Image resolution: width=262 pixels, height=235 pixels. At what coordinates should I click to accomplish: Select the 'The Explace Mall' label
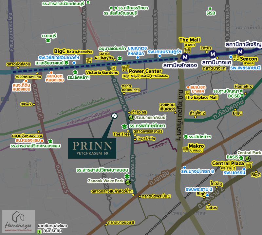201,97
